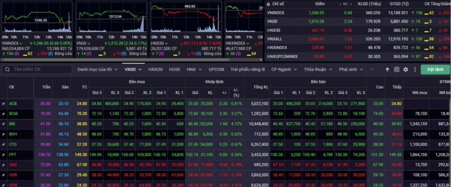Switch to the HOSE tab
The width and height of the screenshot is (451, 187).
pyautogui.click(x=174, y=69)
